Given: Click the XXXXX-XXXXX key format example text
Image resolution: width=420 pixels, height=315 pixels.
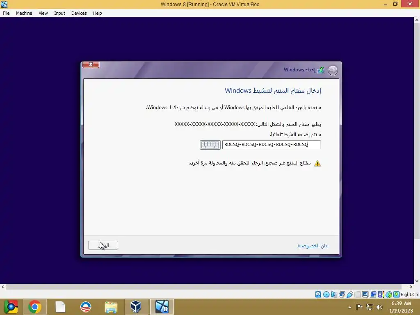Looking at the screenshot, I should [215, 124].
